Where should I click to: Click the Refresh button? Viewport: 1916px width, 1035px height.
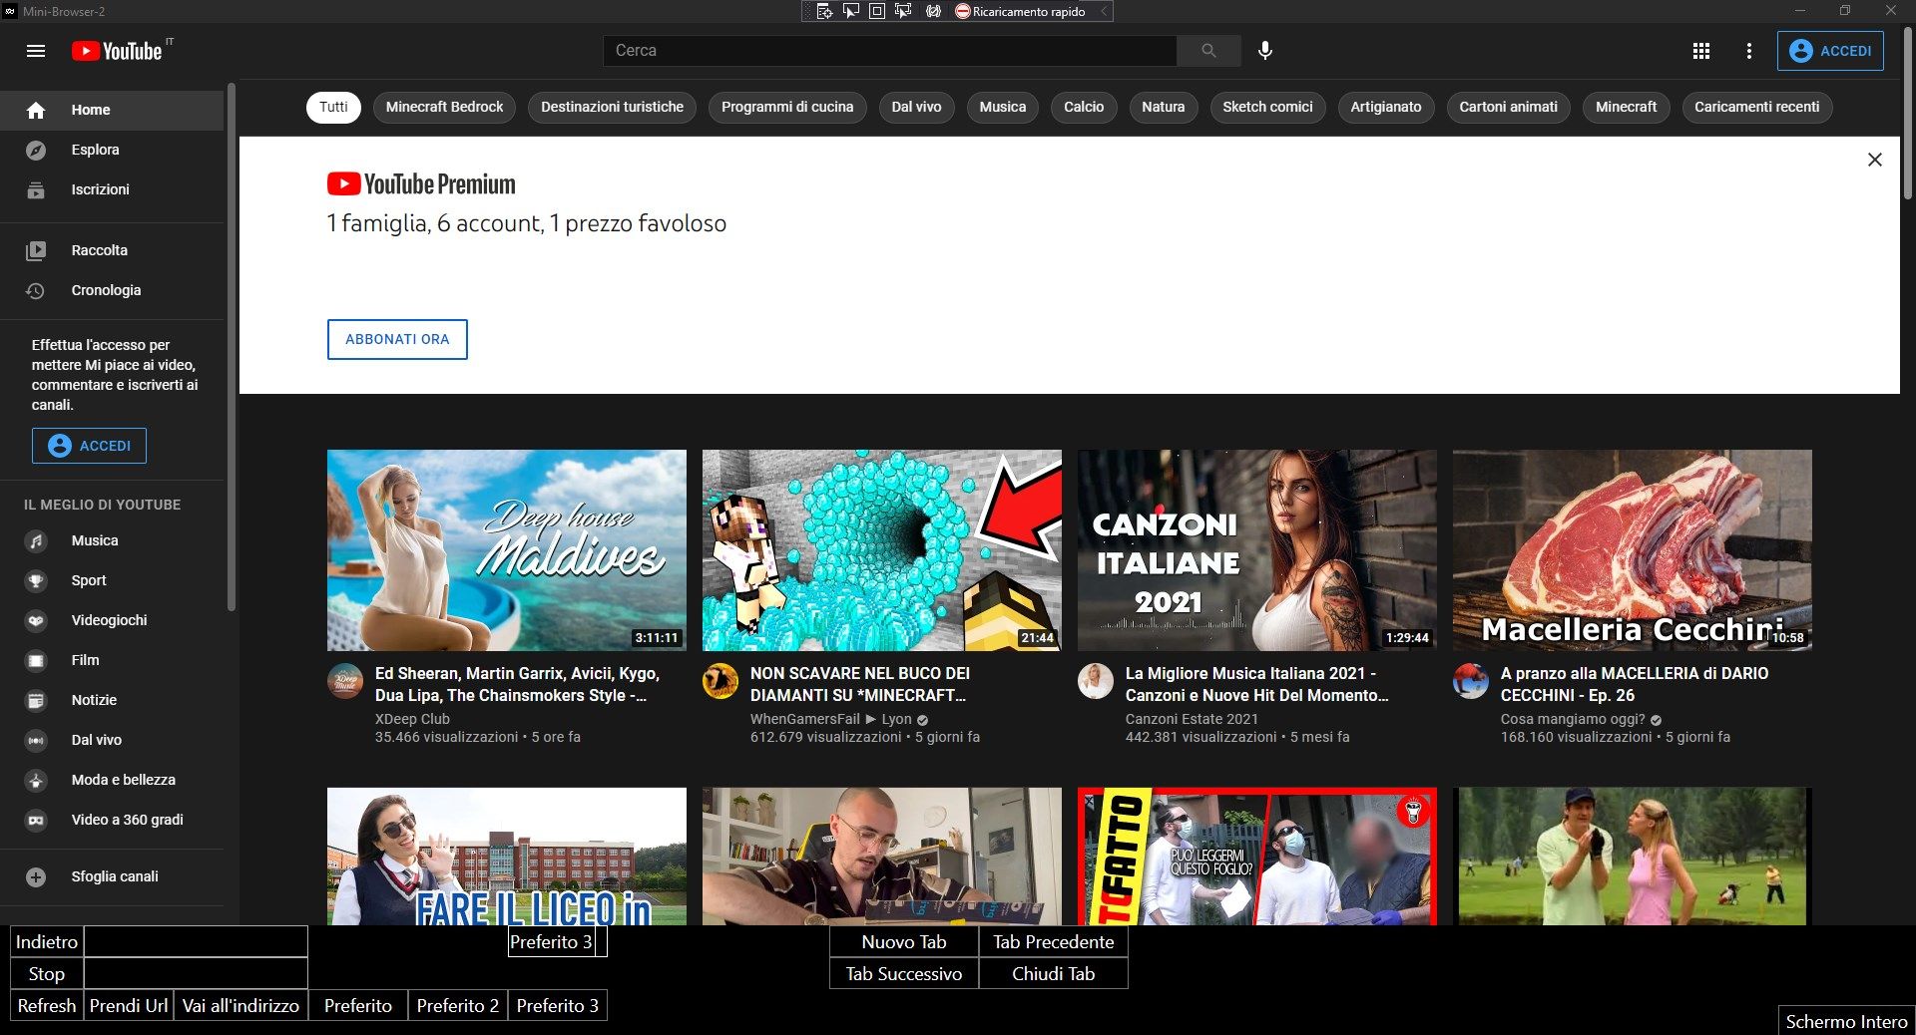pyautogui.click(x=46, y=1006)
